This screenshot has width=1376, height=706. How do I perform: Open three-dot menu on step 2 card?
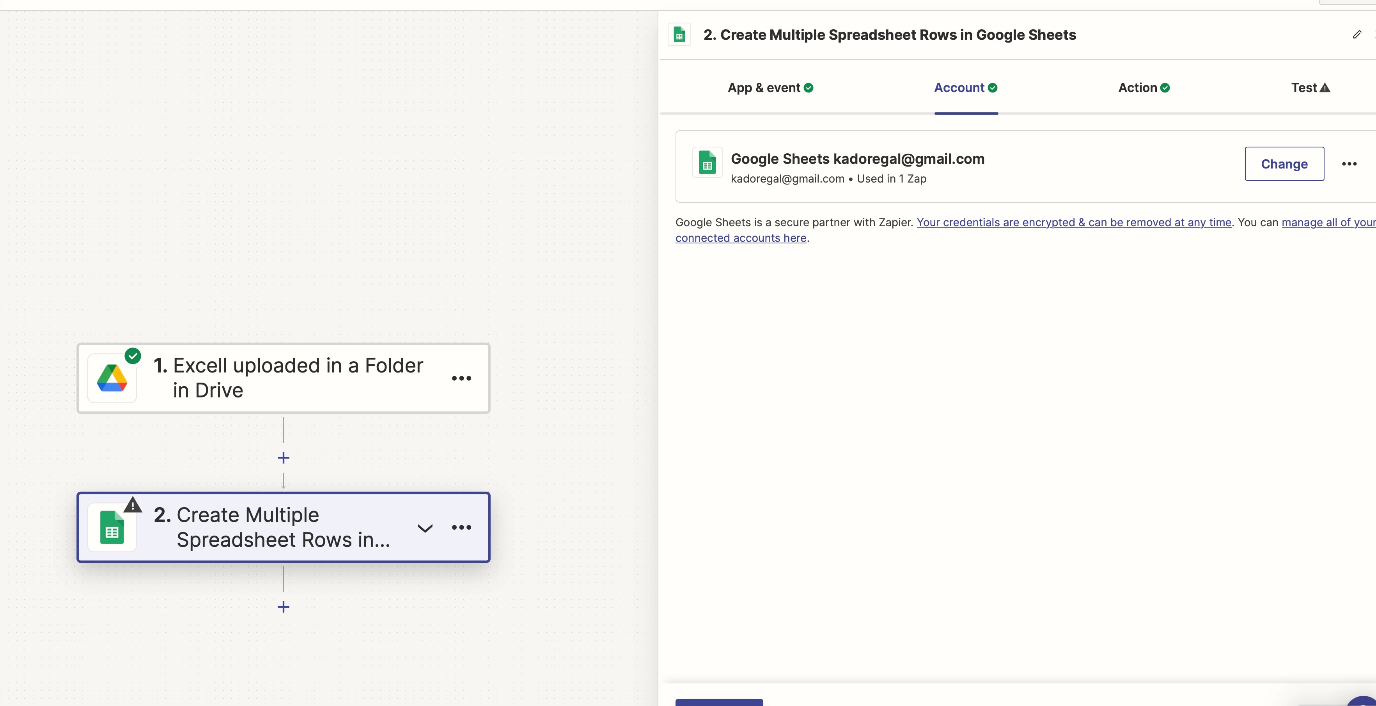pos(461,528)
